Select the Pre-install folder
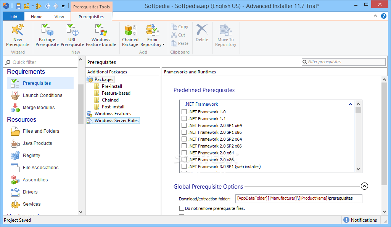The width and height of the screenshot is (391, 227). click(108, 86)
